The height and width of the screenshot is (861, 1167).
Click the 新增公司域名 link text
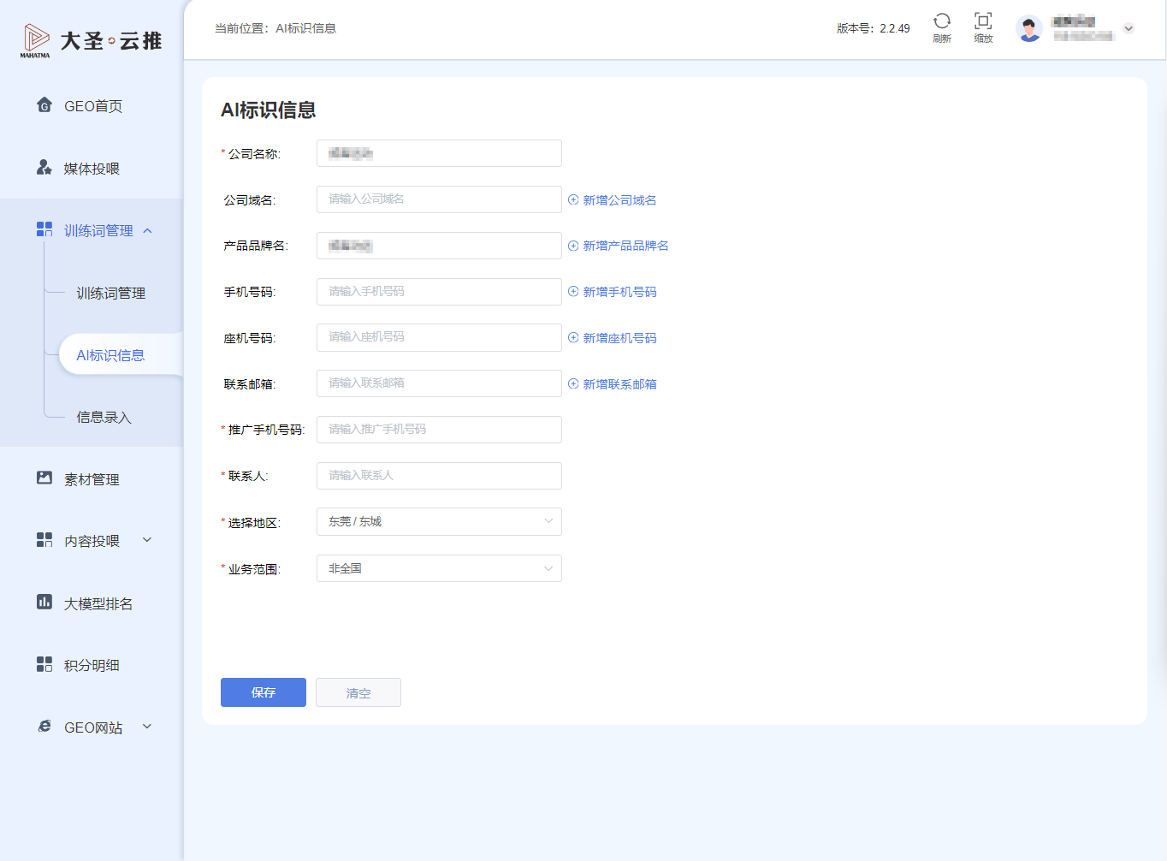click(619, 200)
